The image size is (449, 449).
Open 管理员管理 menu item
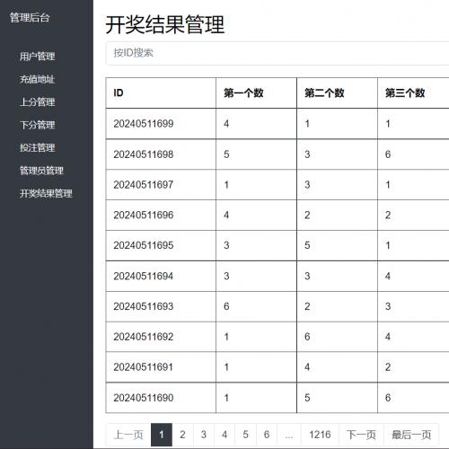(x=41, y=171)
